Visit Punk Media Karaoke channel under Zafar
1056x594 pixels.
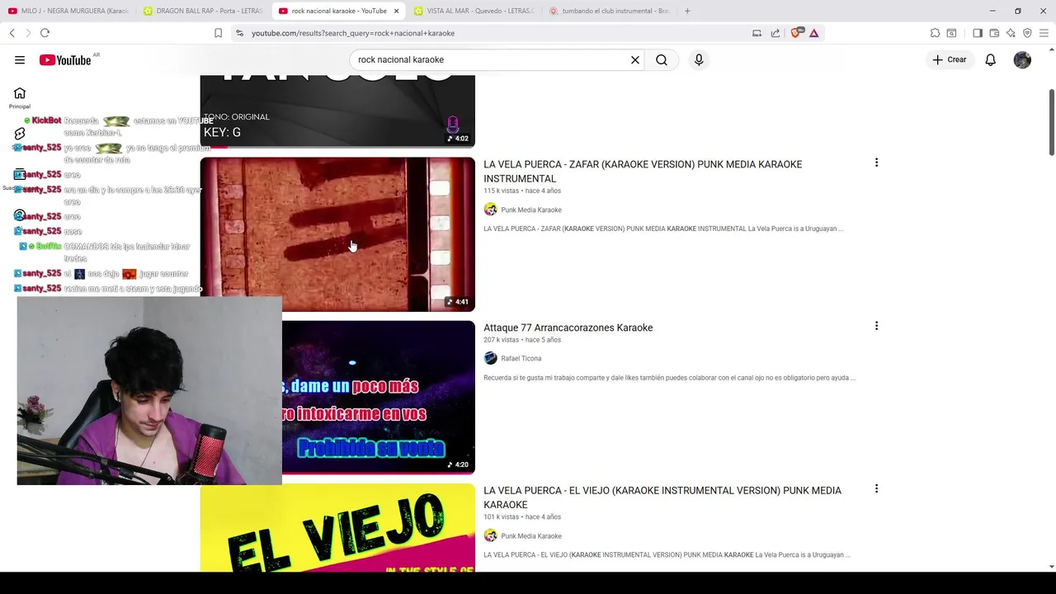pyautogui.click(x=530, y=210)
